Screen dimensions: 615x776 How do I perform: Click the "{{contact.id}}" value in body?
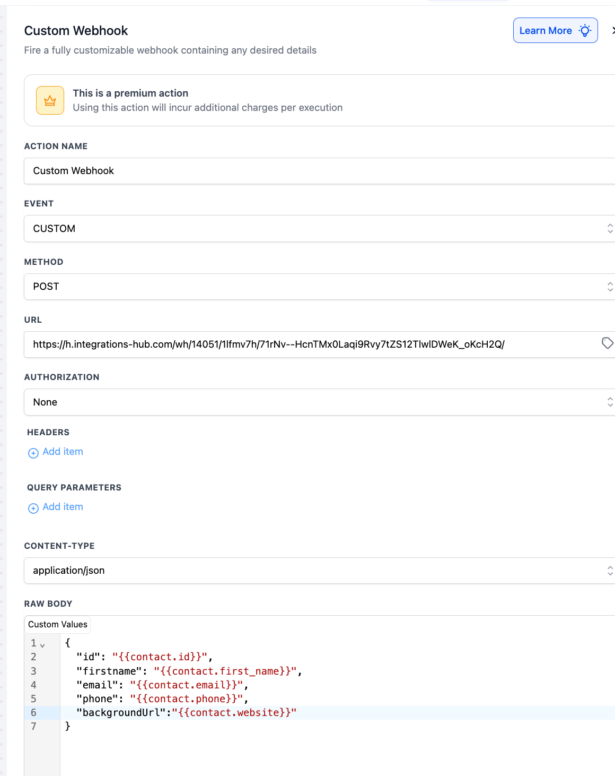[x=159, y=657]
